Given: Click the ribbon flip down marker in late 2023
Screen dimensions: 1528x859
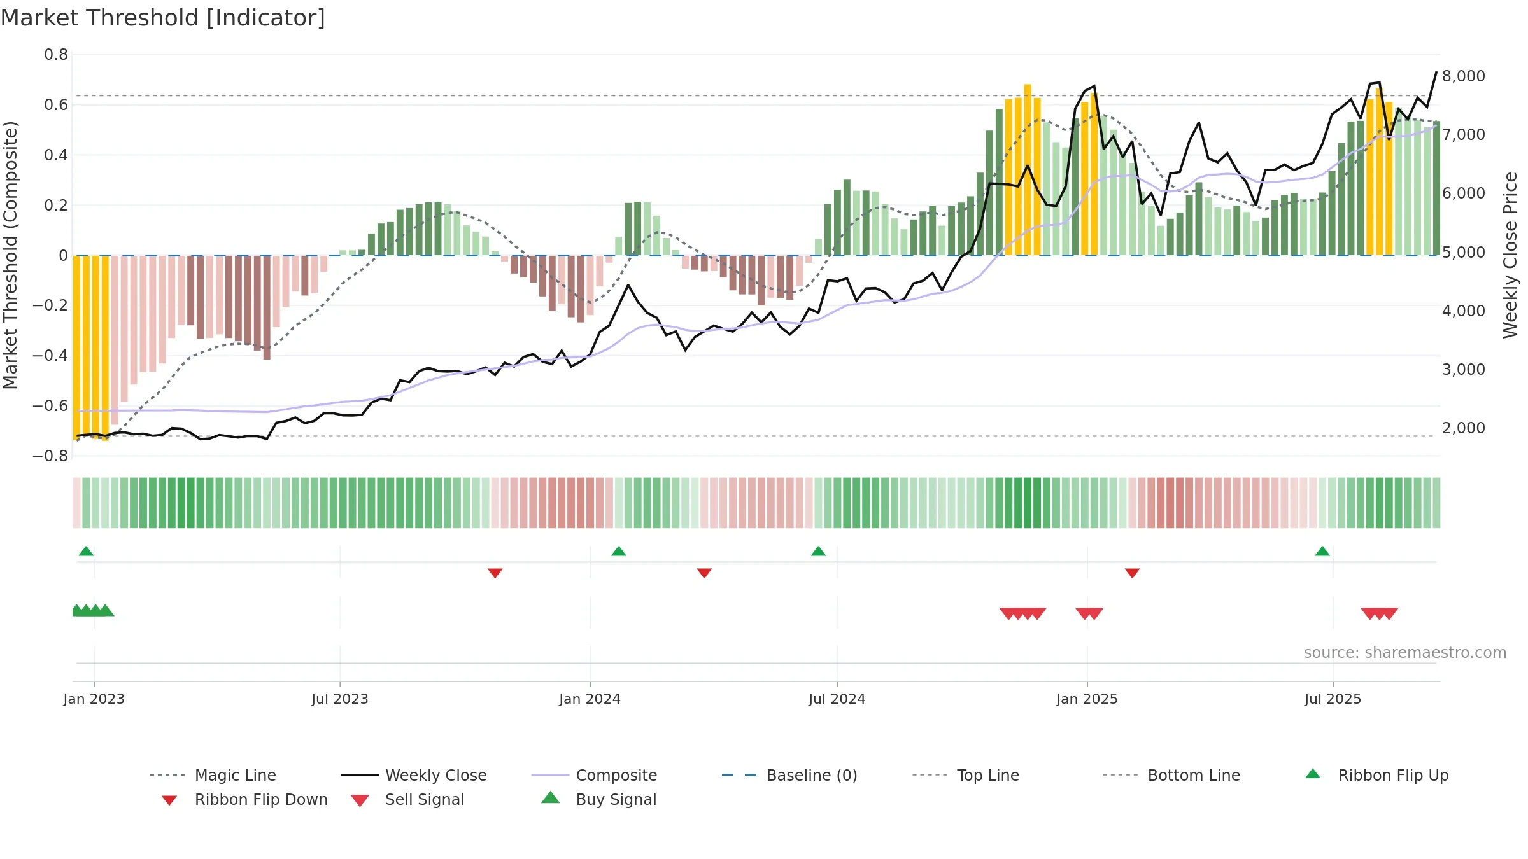Looking at the screenshot, I should [x=495, y=573].
